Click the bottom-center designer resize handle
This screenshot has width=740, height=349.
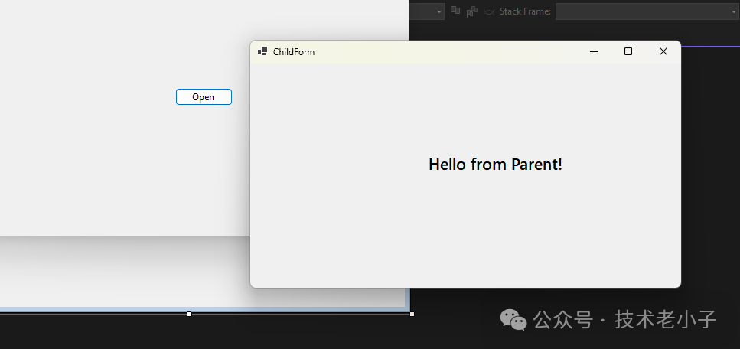pyautogui.click(x=189, y=314)
